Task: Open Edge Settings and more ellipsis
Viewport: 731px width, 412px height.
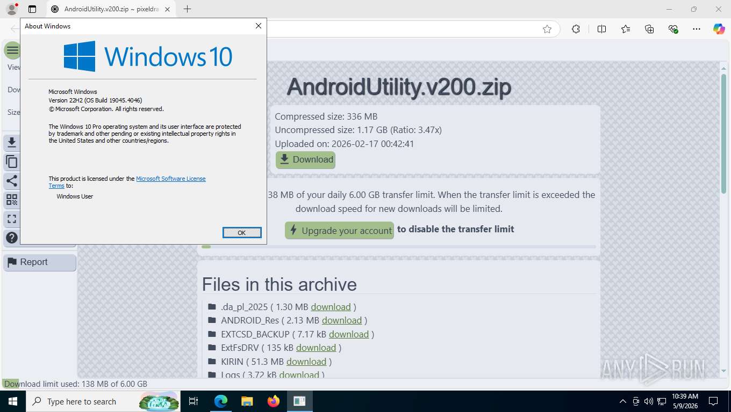Action: pos(697,30)
